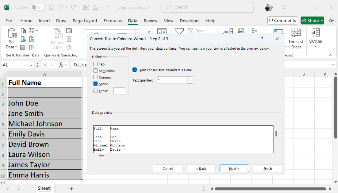Image resolution: width=338 pixels, height=193 pixels.
Task: Click the Undo arrow
Action: click(61, 7)
